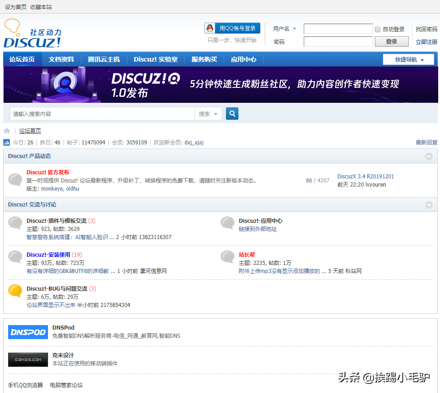Open the 论坛界面显示不出来 post
The height and width of the screenshot is (393, 440).
(51, 305)
